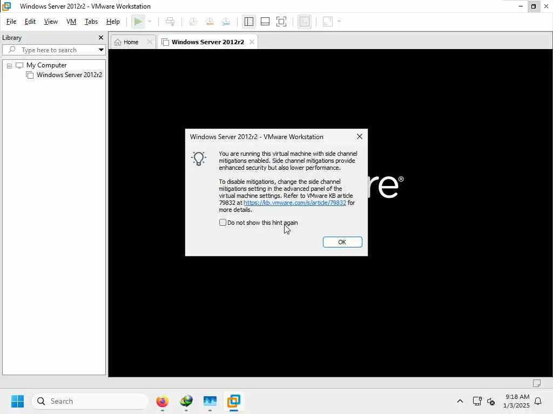553x414 pixels.
Task: Toggle the library sidebar view icon
Action: 248,22
